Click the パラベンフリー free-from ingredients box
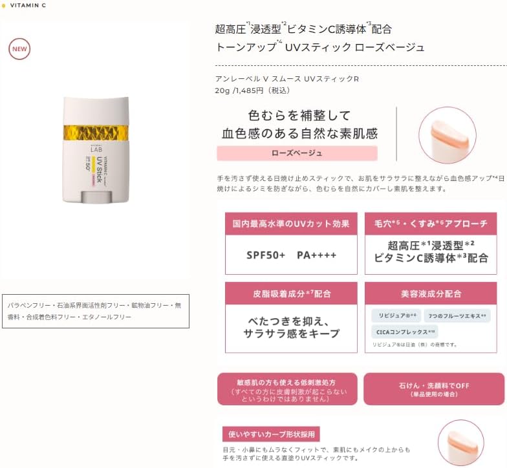Viewport: 507px width, 468px height. click(x=96, y=312)
